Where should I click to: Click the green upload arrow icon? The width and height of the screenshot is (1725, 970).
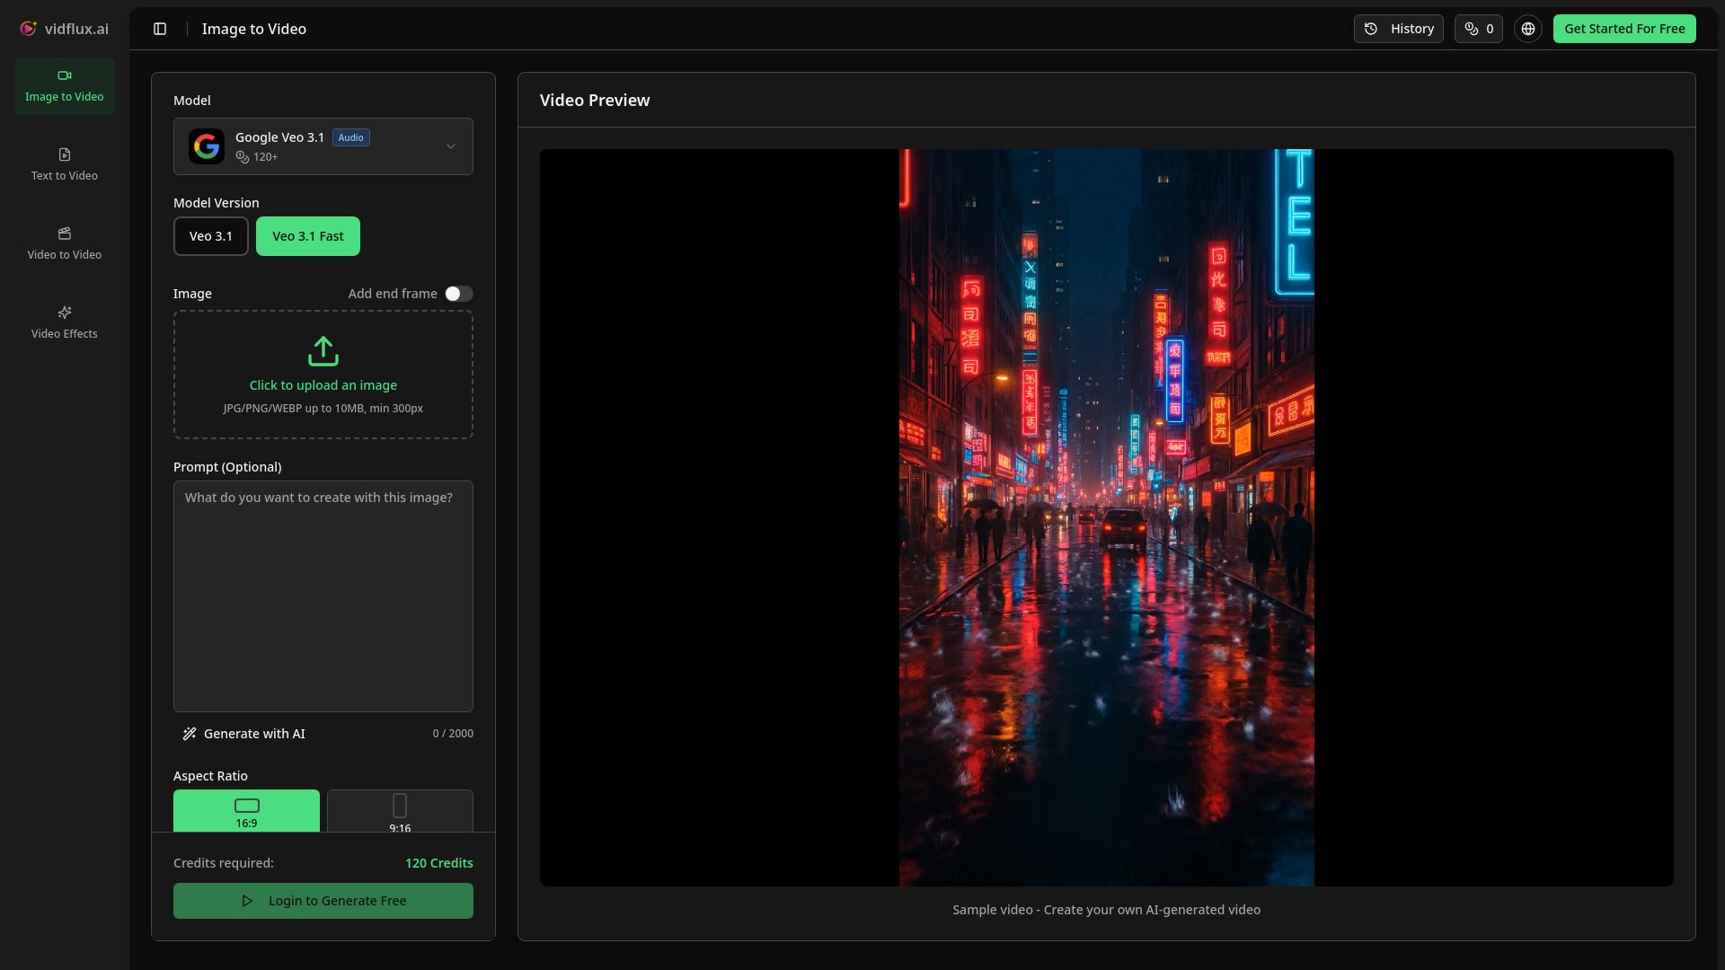click(x=323, y=351)
